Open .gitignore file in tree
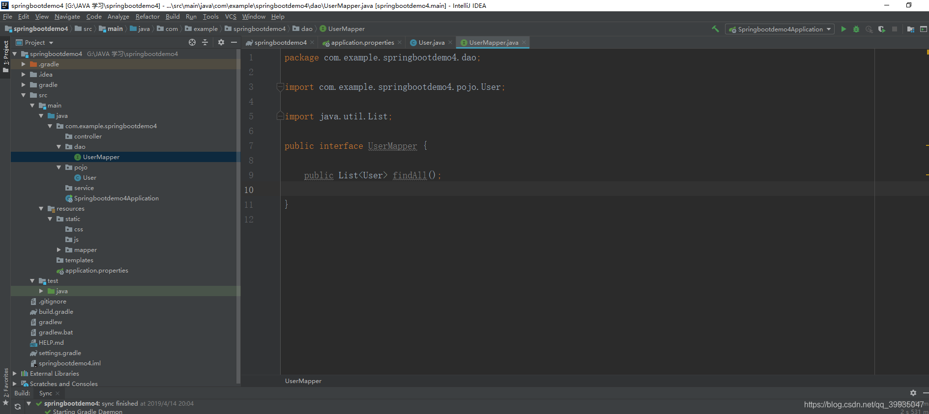The height and width of the screenshot is (414, 929). tap(52, 302)
